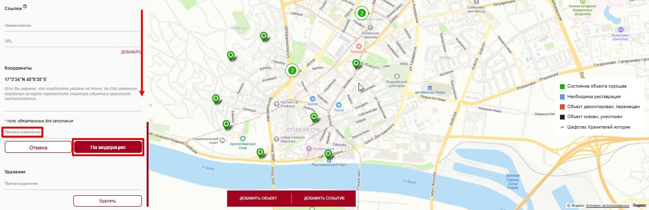
Task: Click the ДОБАВИТЬ СОБЫТИЕ tab
Action: [x=324, y=198]
